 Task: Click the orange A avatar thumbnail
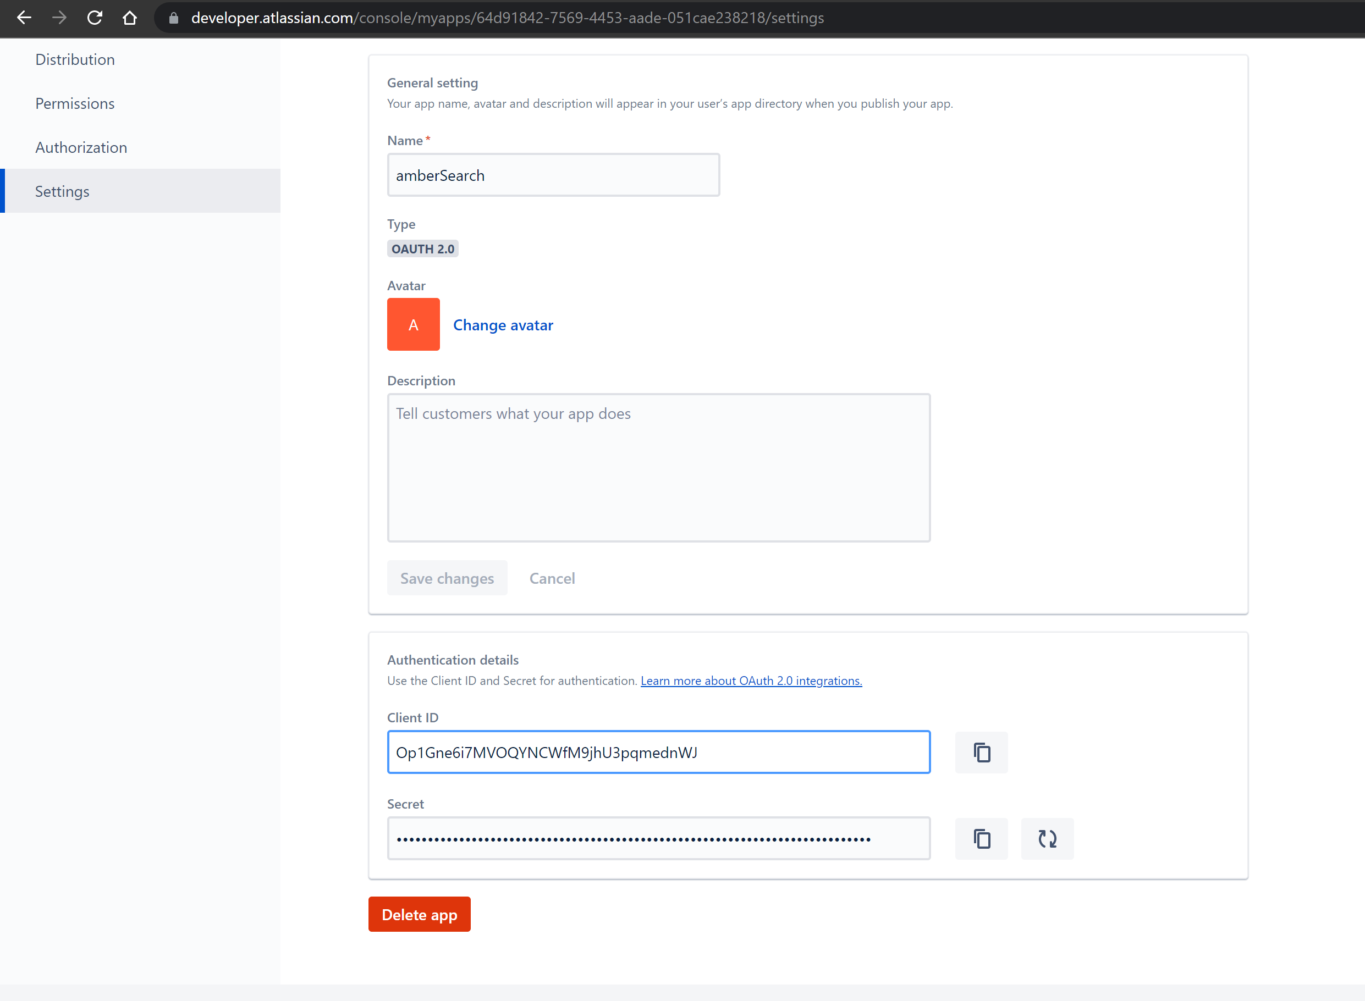click(414, 324)
